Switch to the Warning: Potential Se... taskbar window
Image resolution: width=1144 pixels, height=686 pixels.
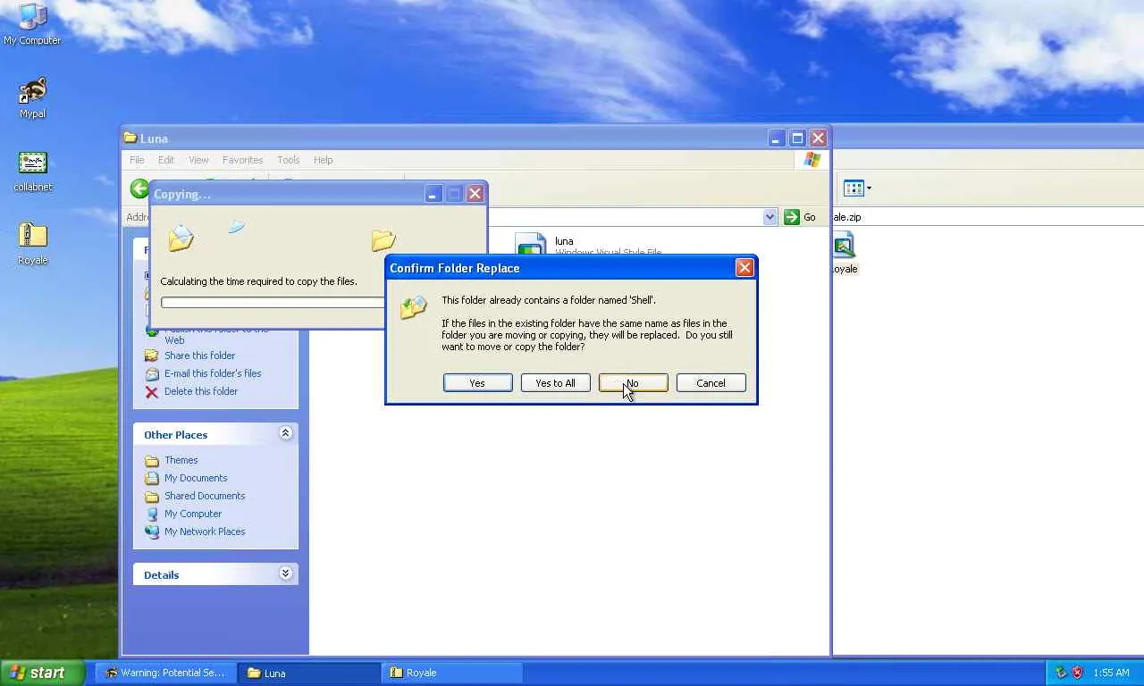166,673
